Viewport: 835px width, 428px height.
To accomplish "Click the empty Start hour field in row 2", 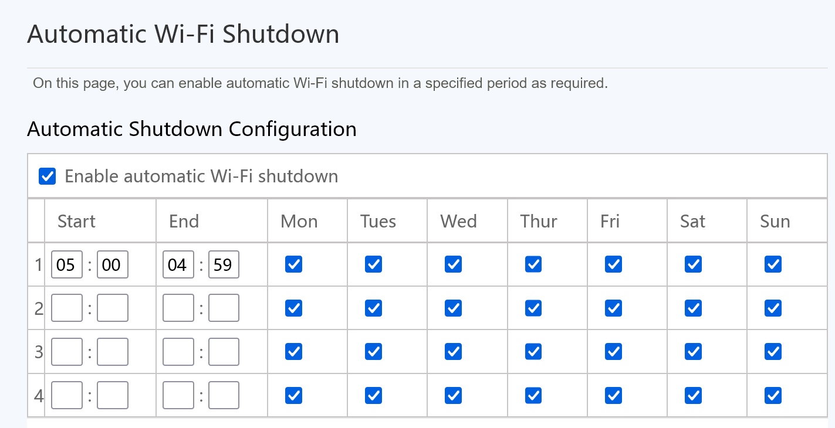I will coord(66,308).
